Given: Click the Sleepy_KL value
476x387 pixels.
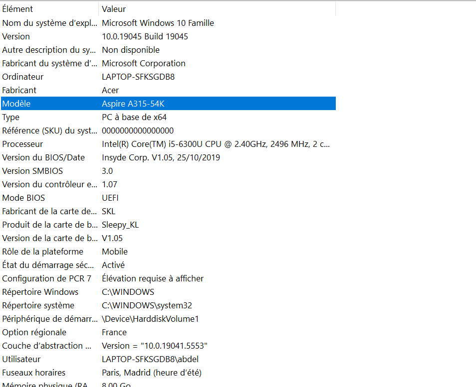Looking at the screenshot, I should coord(120,225).
